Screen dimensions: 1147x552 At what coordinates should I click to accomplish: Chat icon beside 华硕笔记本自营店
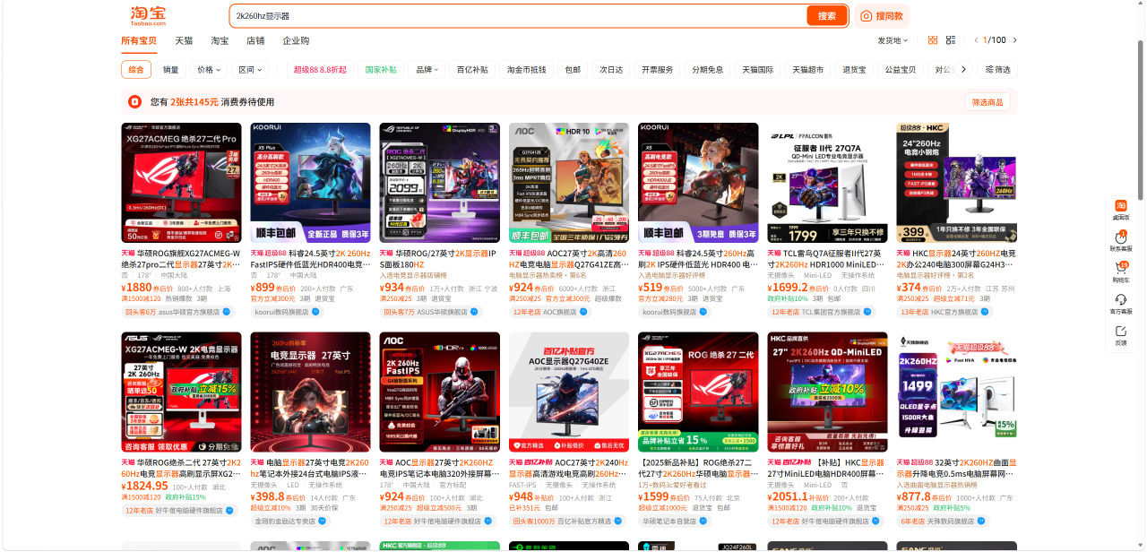(x=705, y=521)
